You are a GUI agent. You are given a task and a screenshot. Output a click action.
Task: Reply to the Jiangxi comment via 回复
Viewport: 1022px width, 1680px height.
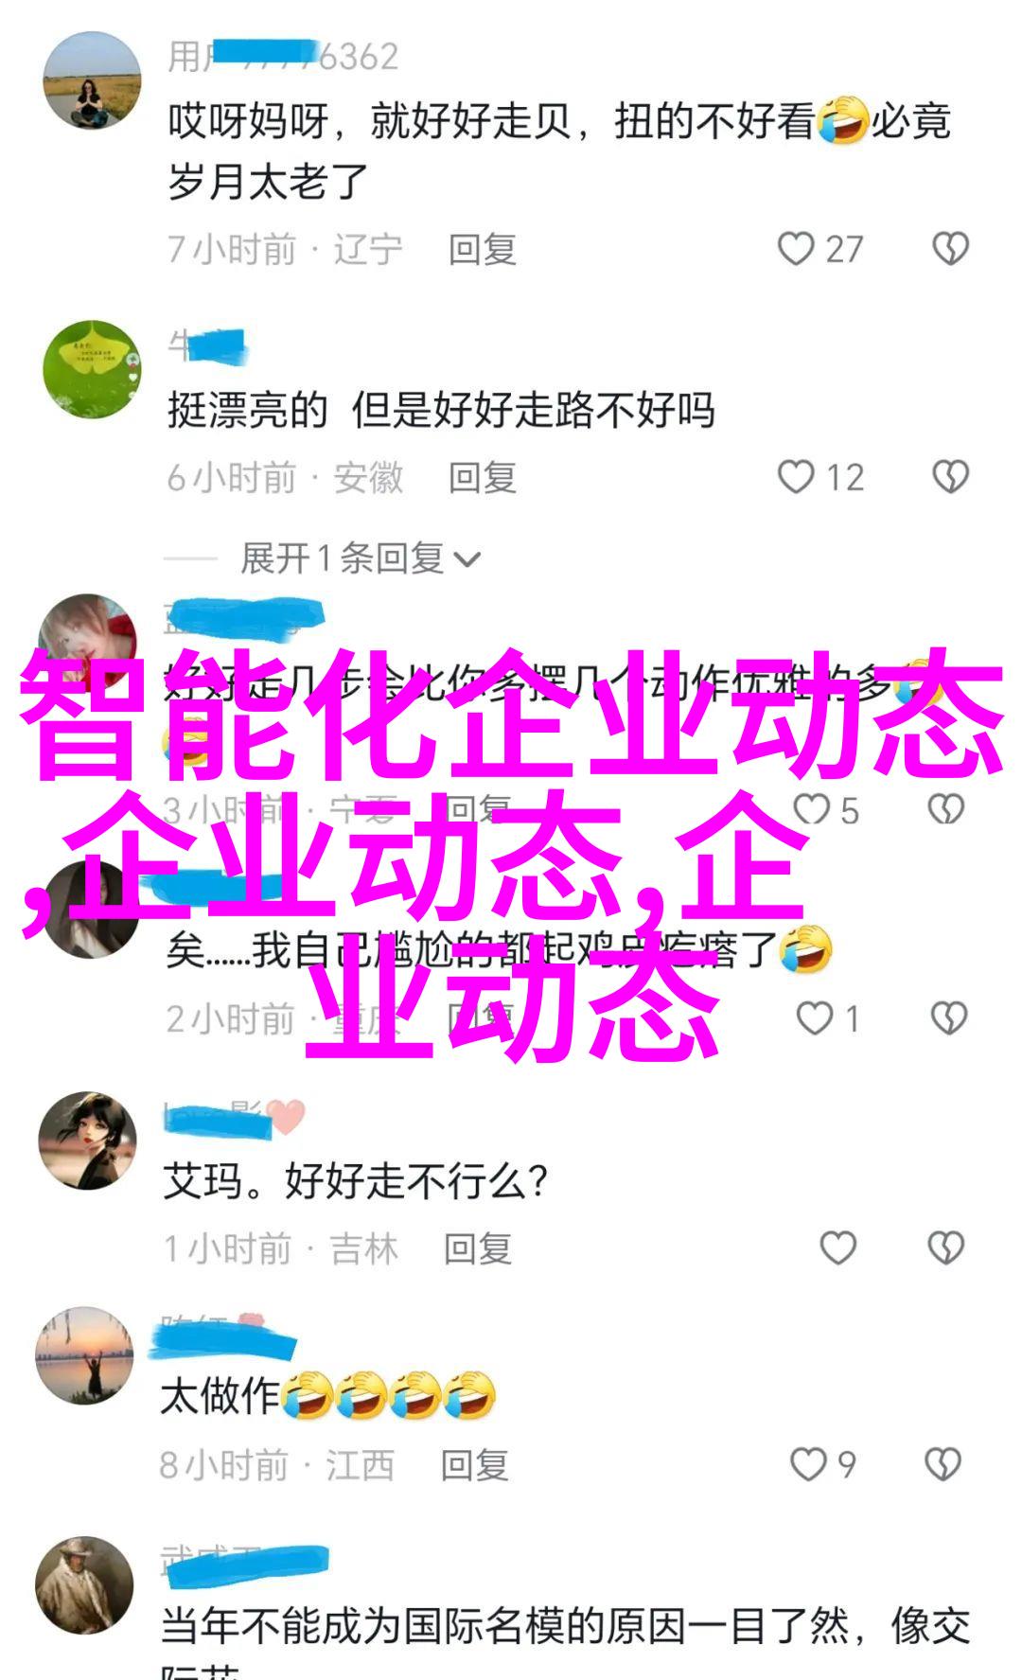coord(474,1466)
